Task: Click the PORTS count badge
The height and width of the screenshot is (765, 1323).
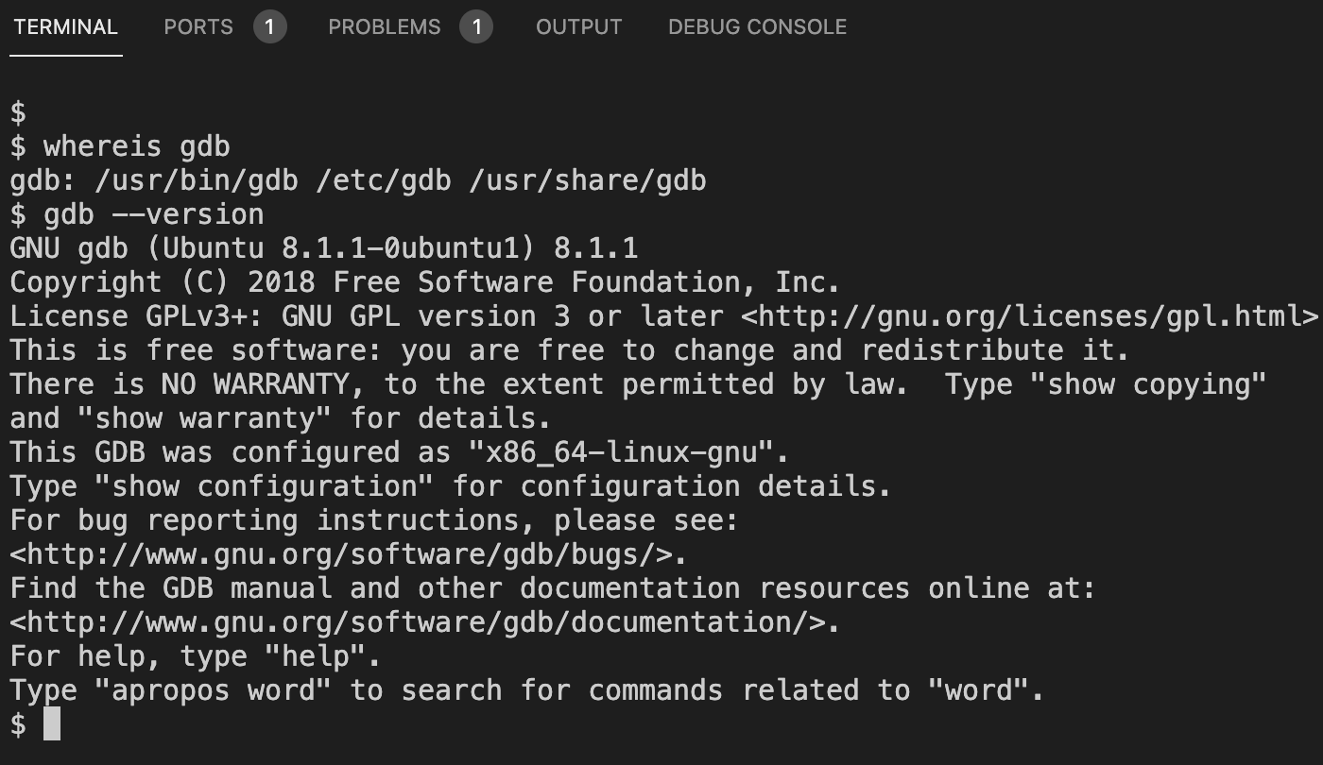Action: [x=269, y=26]
